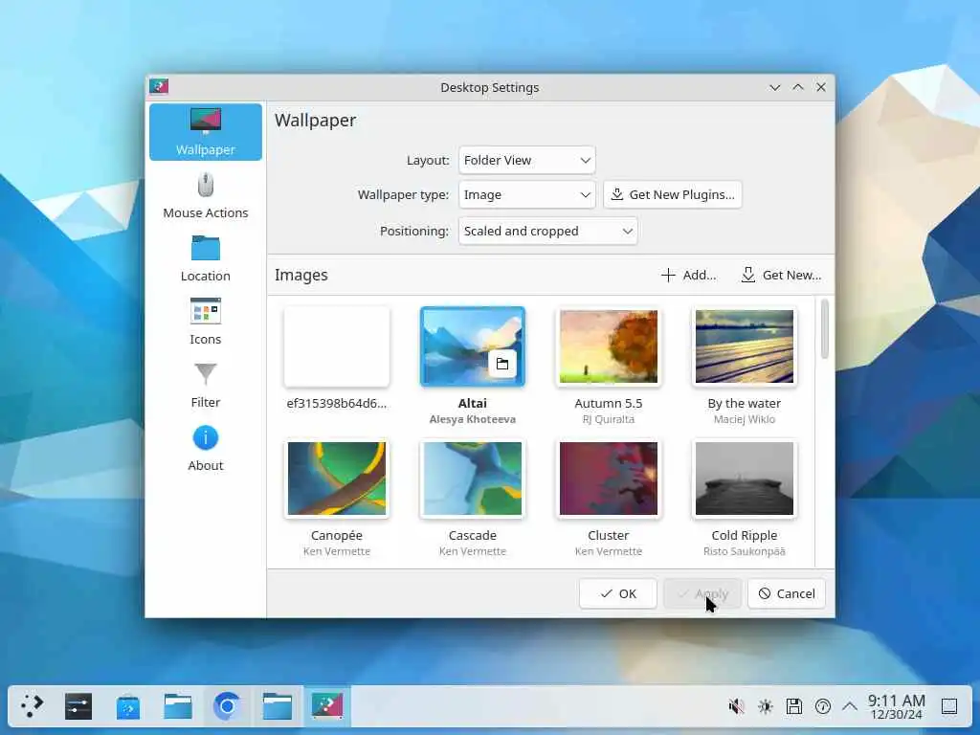Click the muted audio volume tray icon

[x=737, y=707]
